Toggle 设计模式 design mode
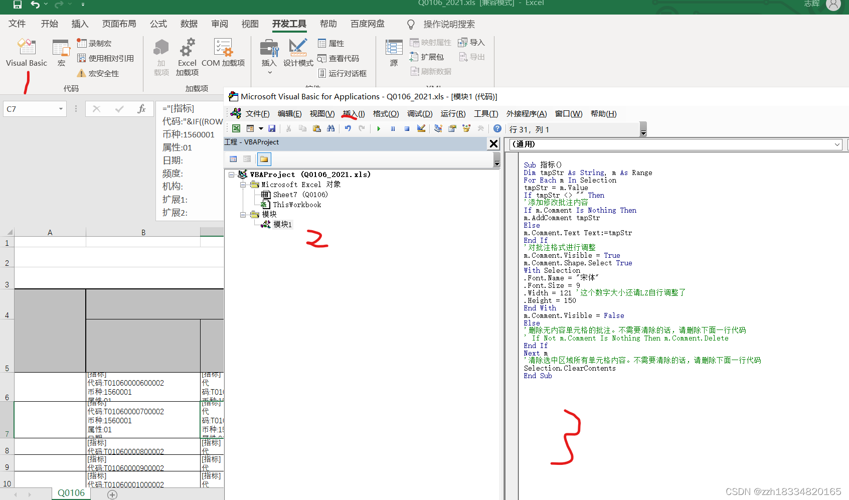The image size is (849, 500). click(298, 53)
